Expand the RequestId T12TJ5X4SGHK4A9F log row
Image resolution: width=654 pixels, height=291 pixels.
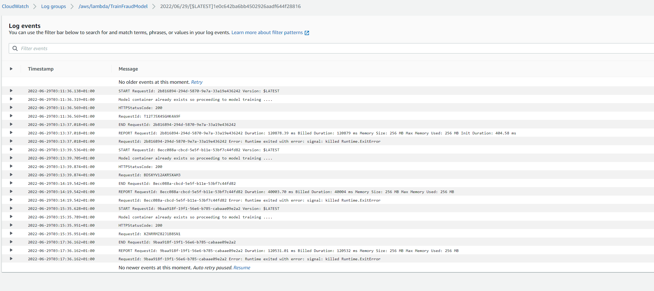pyautogui.click(x=11, y=116)
